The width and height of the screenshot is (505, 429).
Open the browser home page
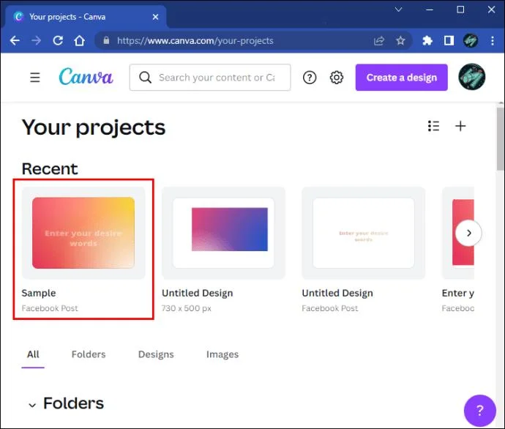(x=79, y=40)
